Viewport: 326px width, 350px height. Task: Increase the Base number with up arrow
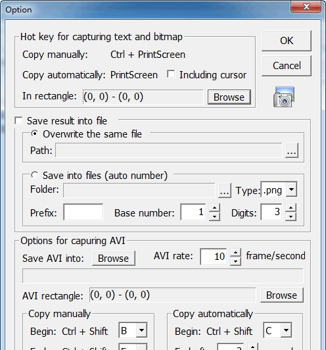coord(214,208)
